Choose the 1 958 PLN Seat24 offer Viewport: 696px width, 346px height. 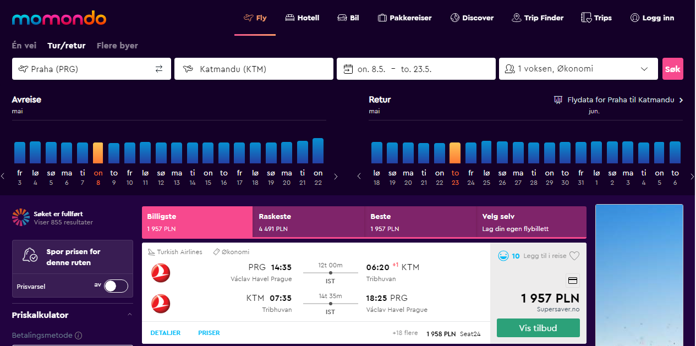(453, 333)
